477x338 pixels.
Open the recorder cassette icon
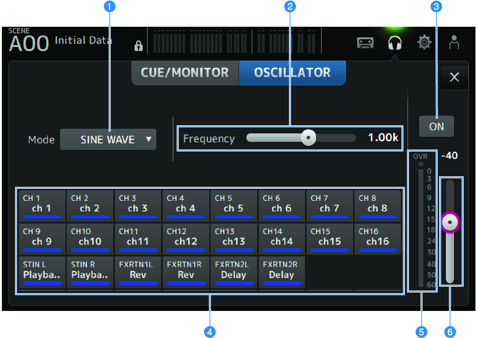click(365, 43)
